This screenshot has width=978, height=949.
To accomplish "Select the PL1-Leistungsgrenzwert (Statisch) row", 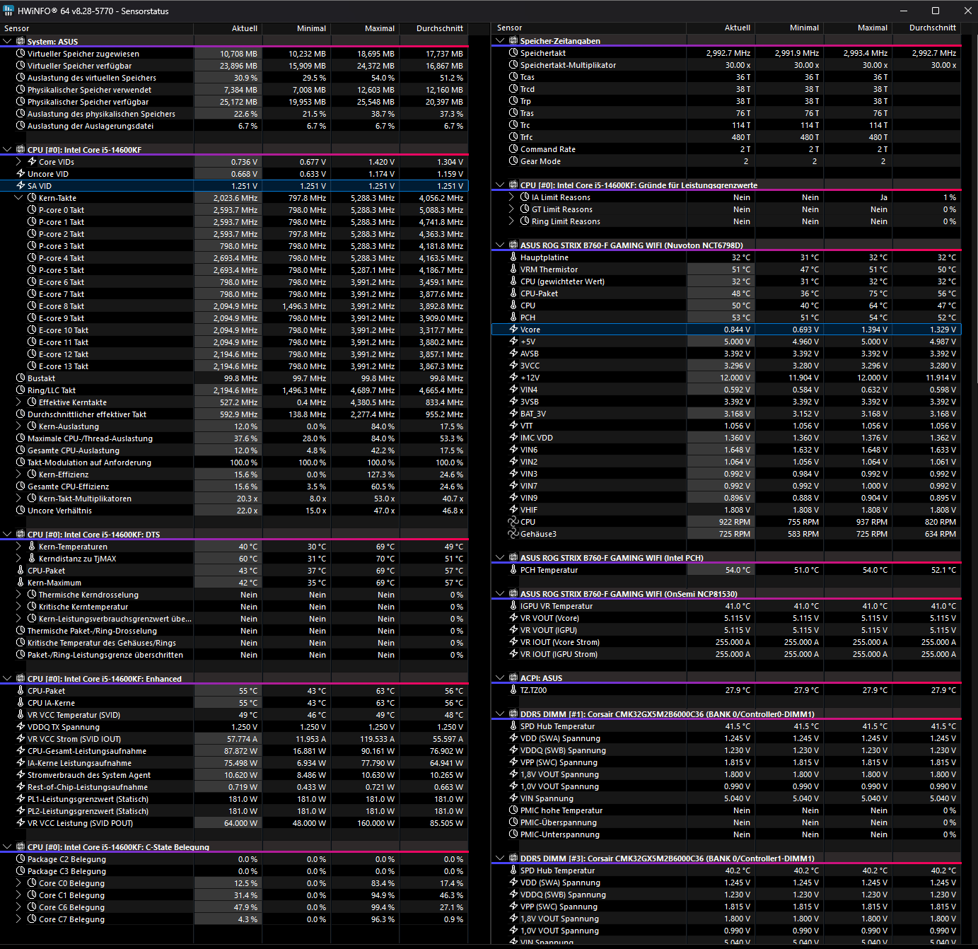I will pos(234,799).
